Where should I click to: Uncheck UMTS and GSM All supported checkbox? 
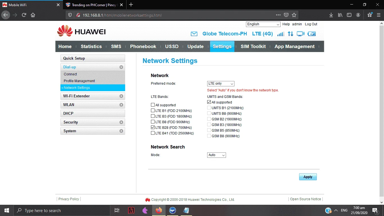(209, 102)
